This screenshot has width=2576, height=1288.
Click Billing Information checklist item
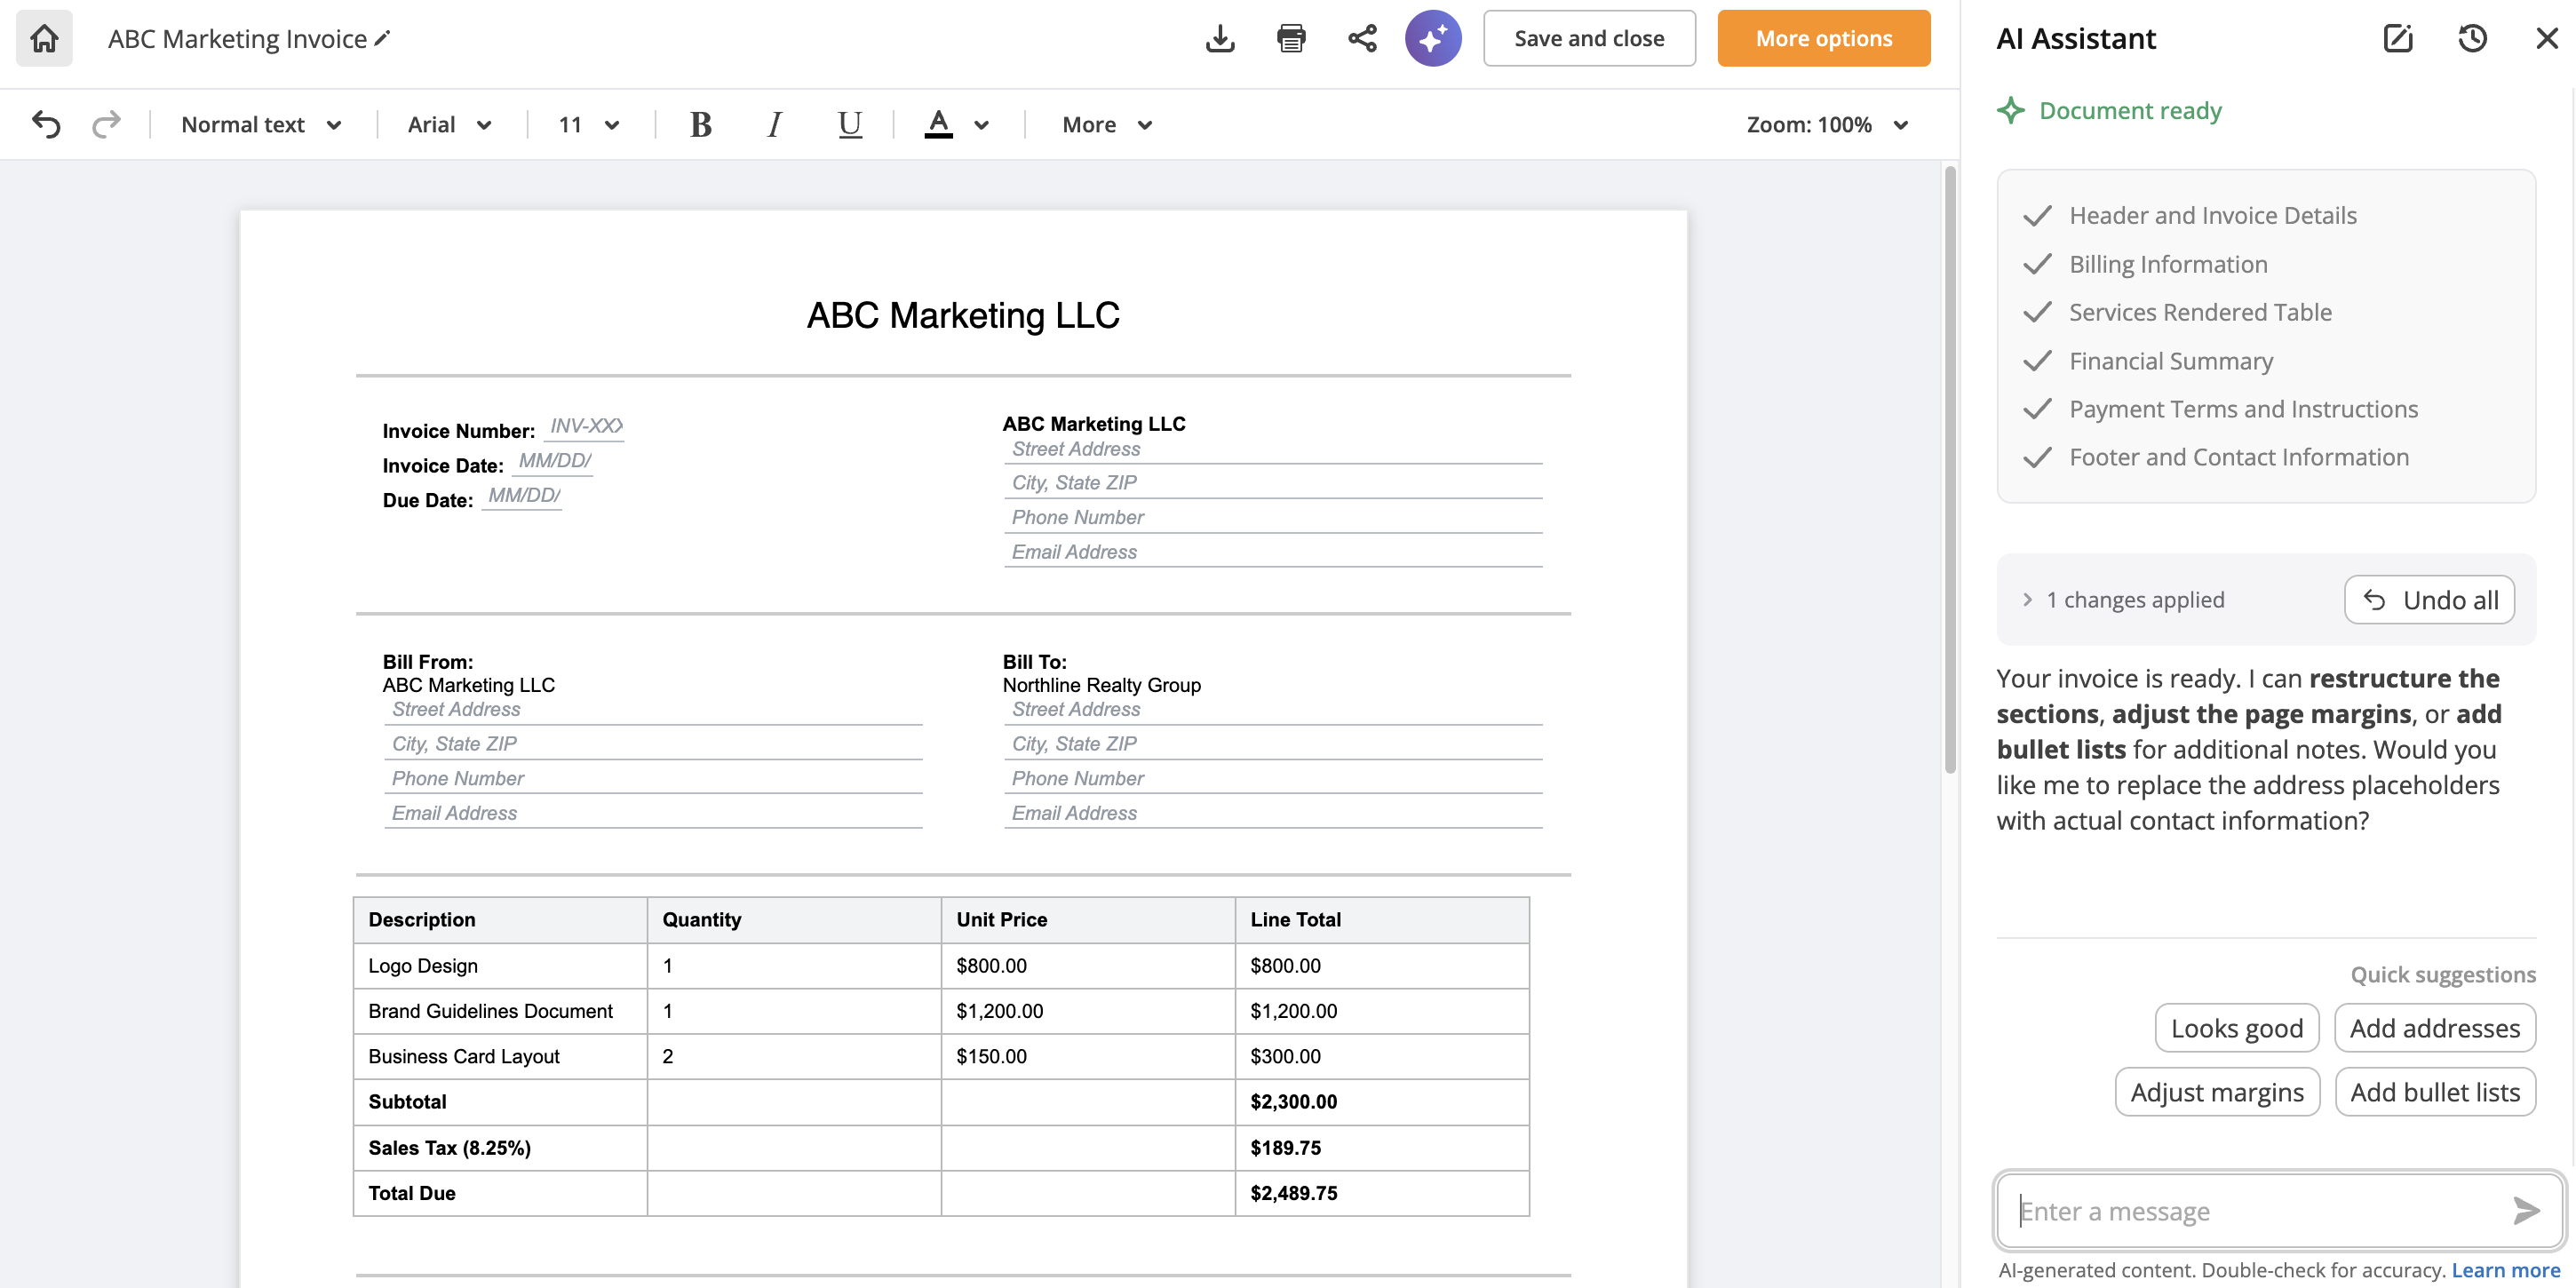click(2167, 263)
